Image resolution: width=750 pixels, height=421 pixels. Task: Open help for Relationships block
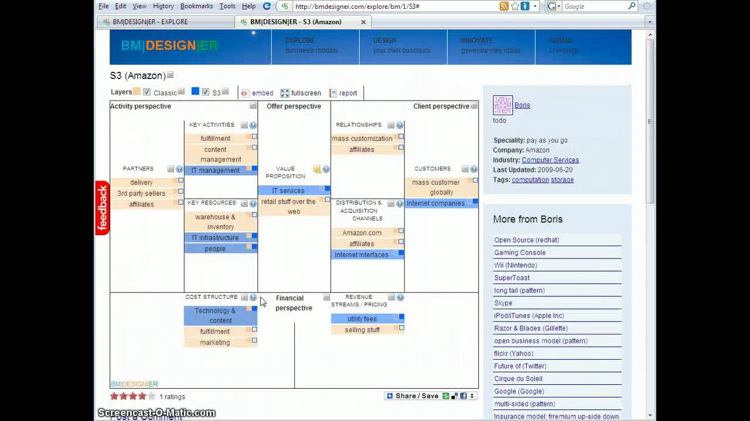[x=400, y=125]
